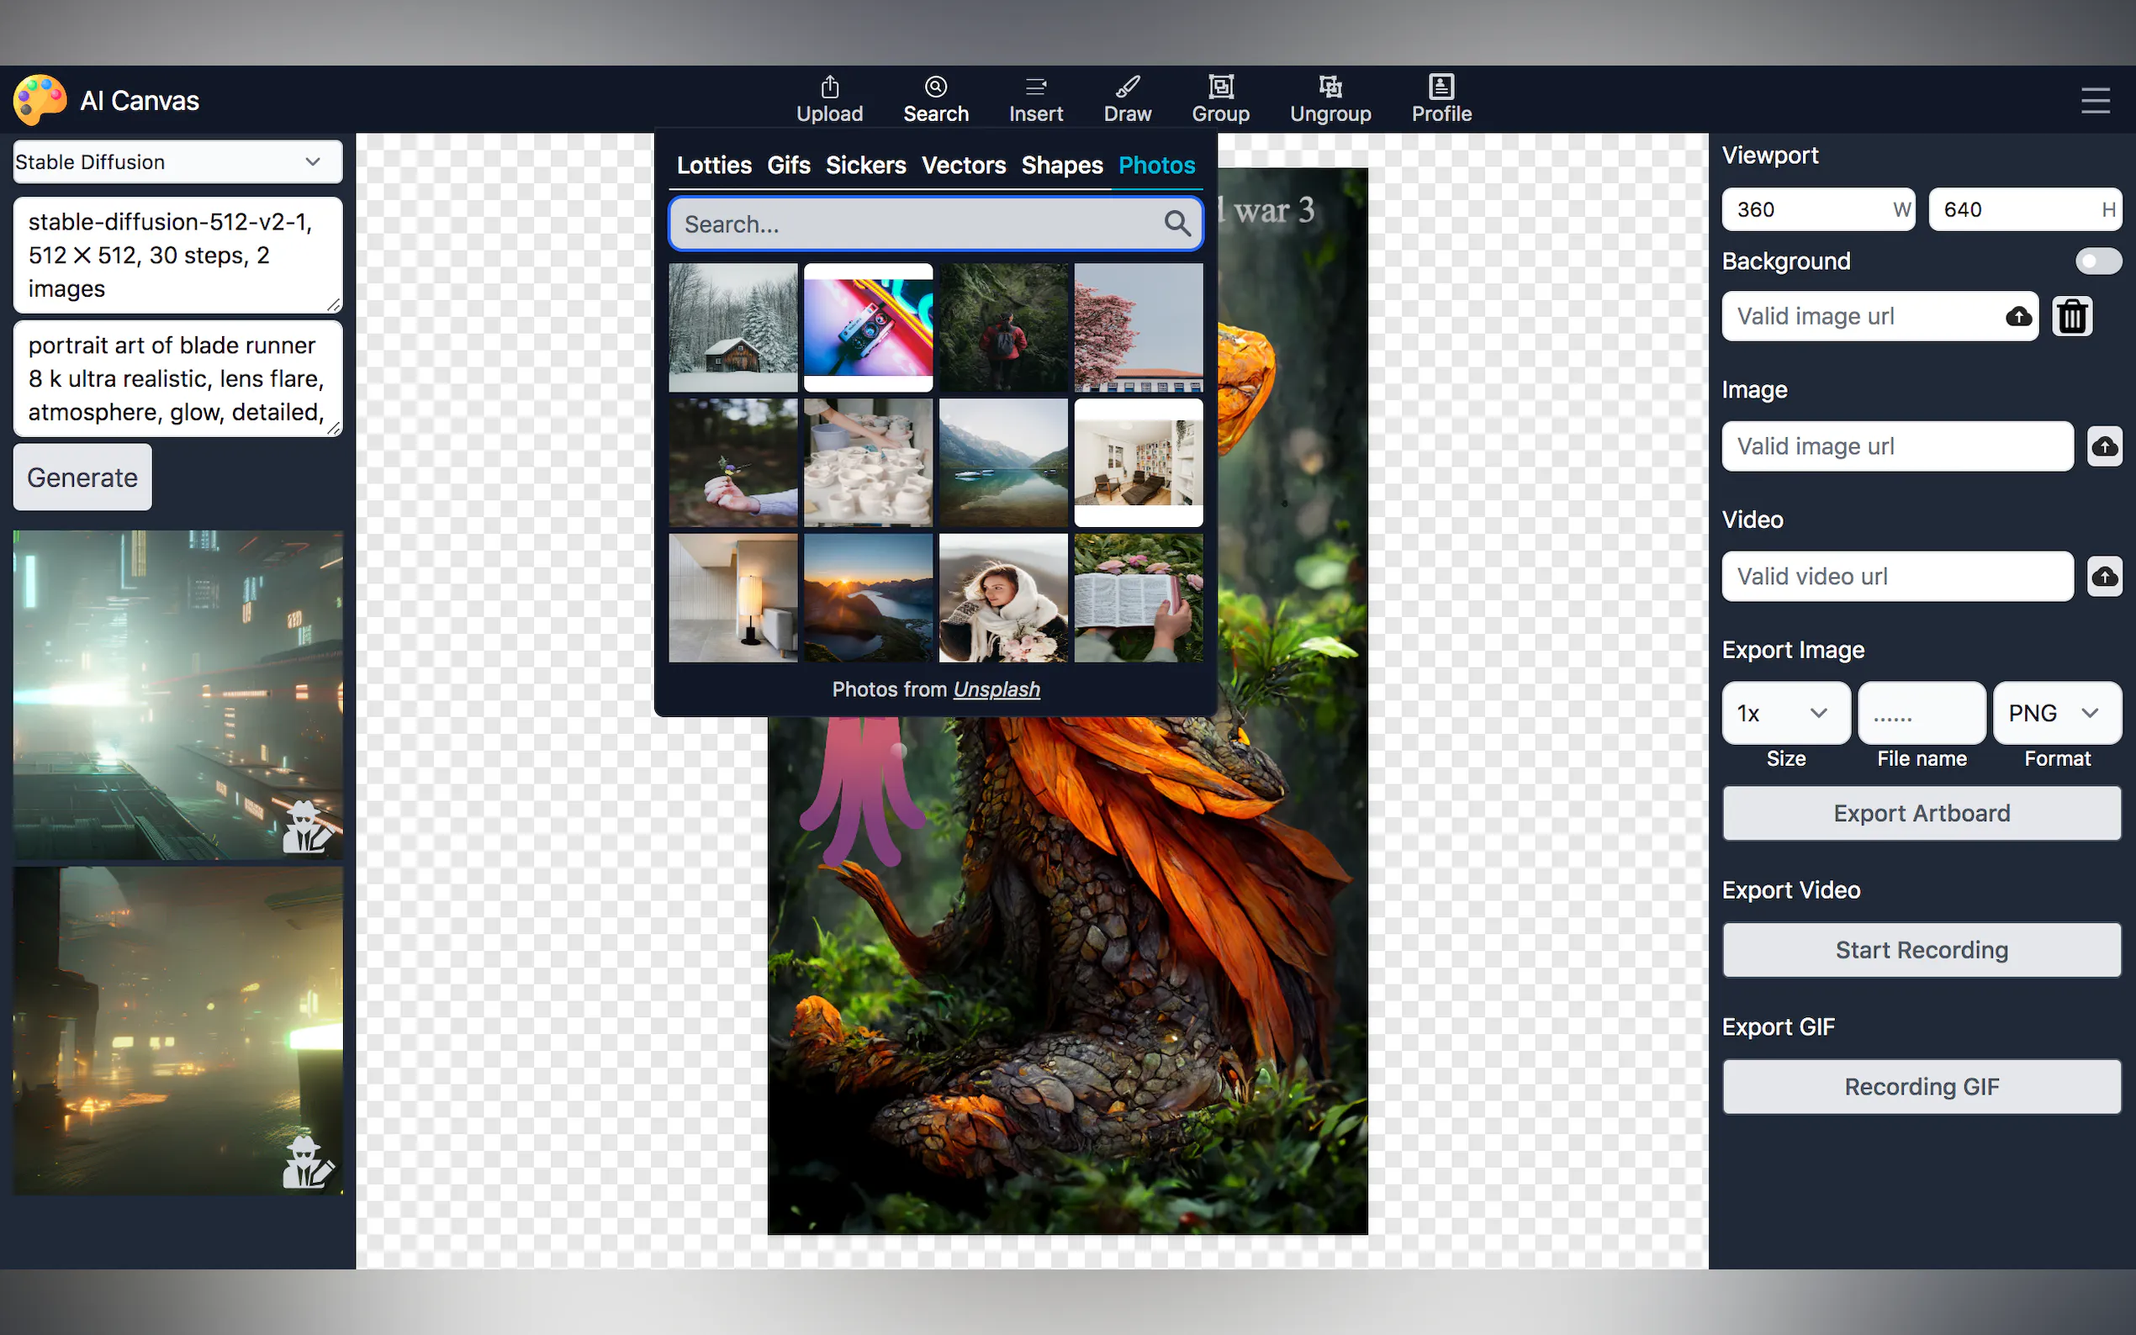Switch to the Lotties tab
2136x1335 pixels.
click(713, 165)
